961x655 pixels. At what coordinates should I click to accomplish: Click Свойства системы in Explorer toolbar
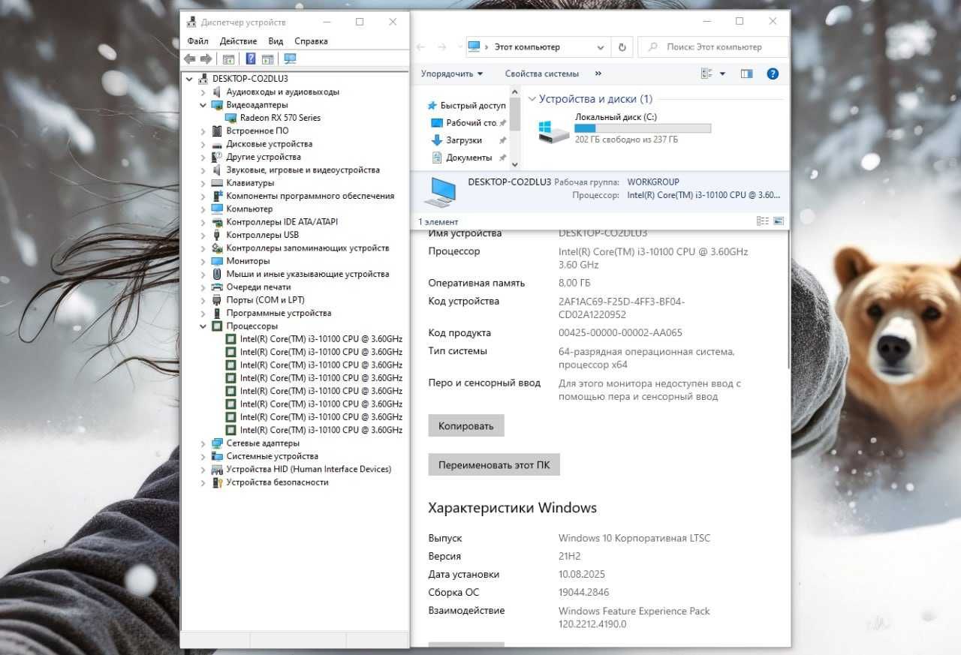click(542, 74)
